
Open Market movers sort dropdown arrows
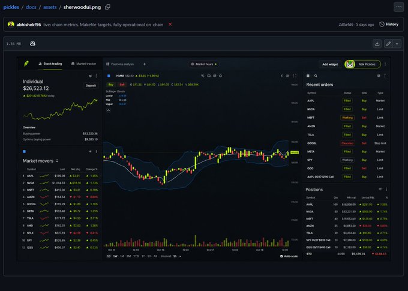pyautogui.click(x=57, y=161)
